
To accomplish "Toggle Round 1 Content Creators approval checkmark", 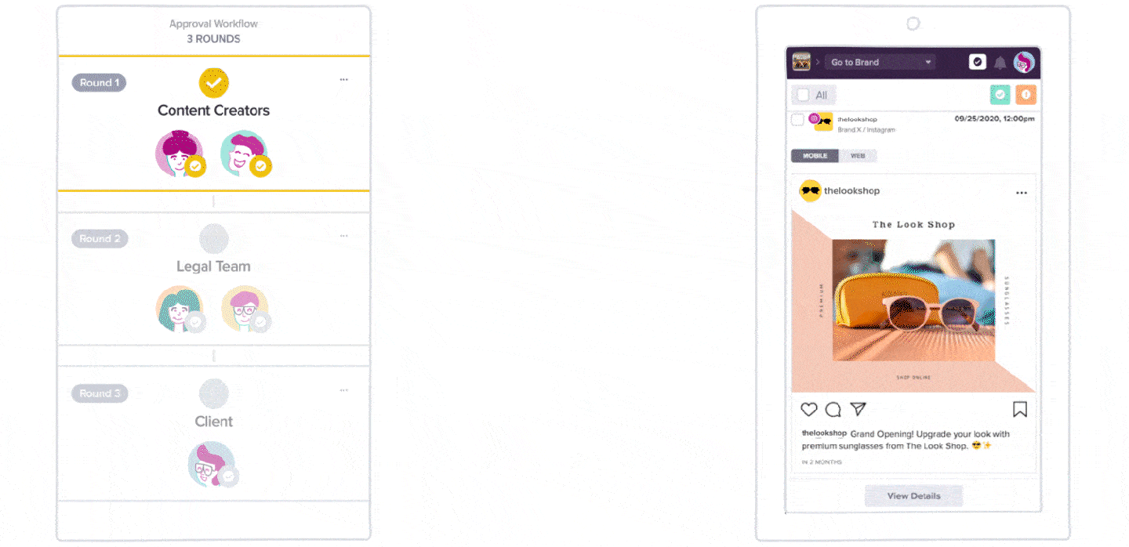I will pos(213,82).
